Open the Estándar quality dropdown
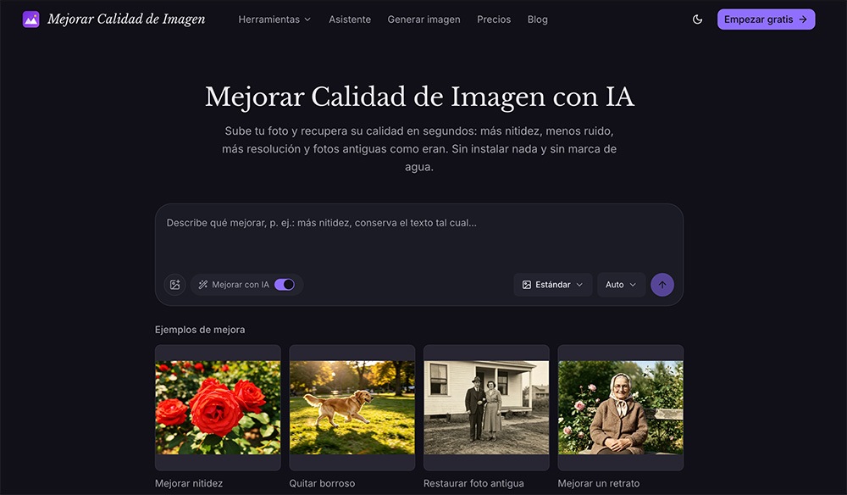Image resolution: width=847 pixels, height=495 pixels. pyautogui.click(x=552, y=285)
